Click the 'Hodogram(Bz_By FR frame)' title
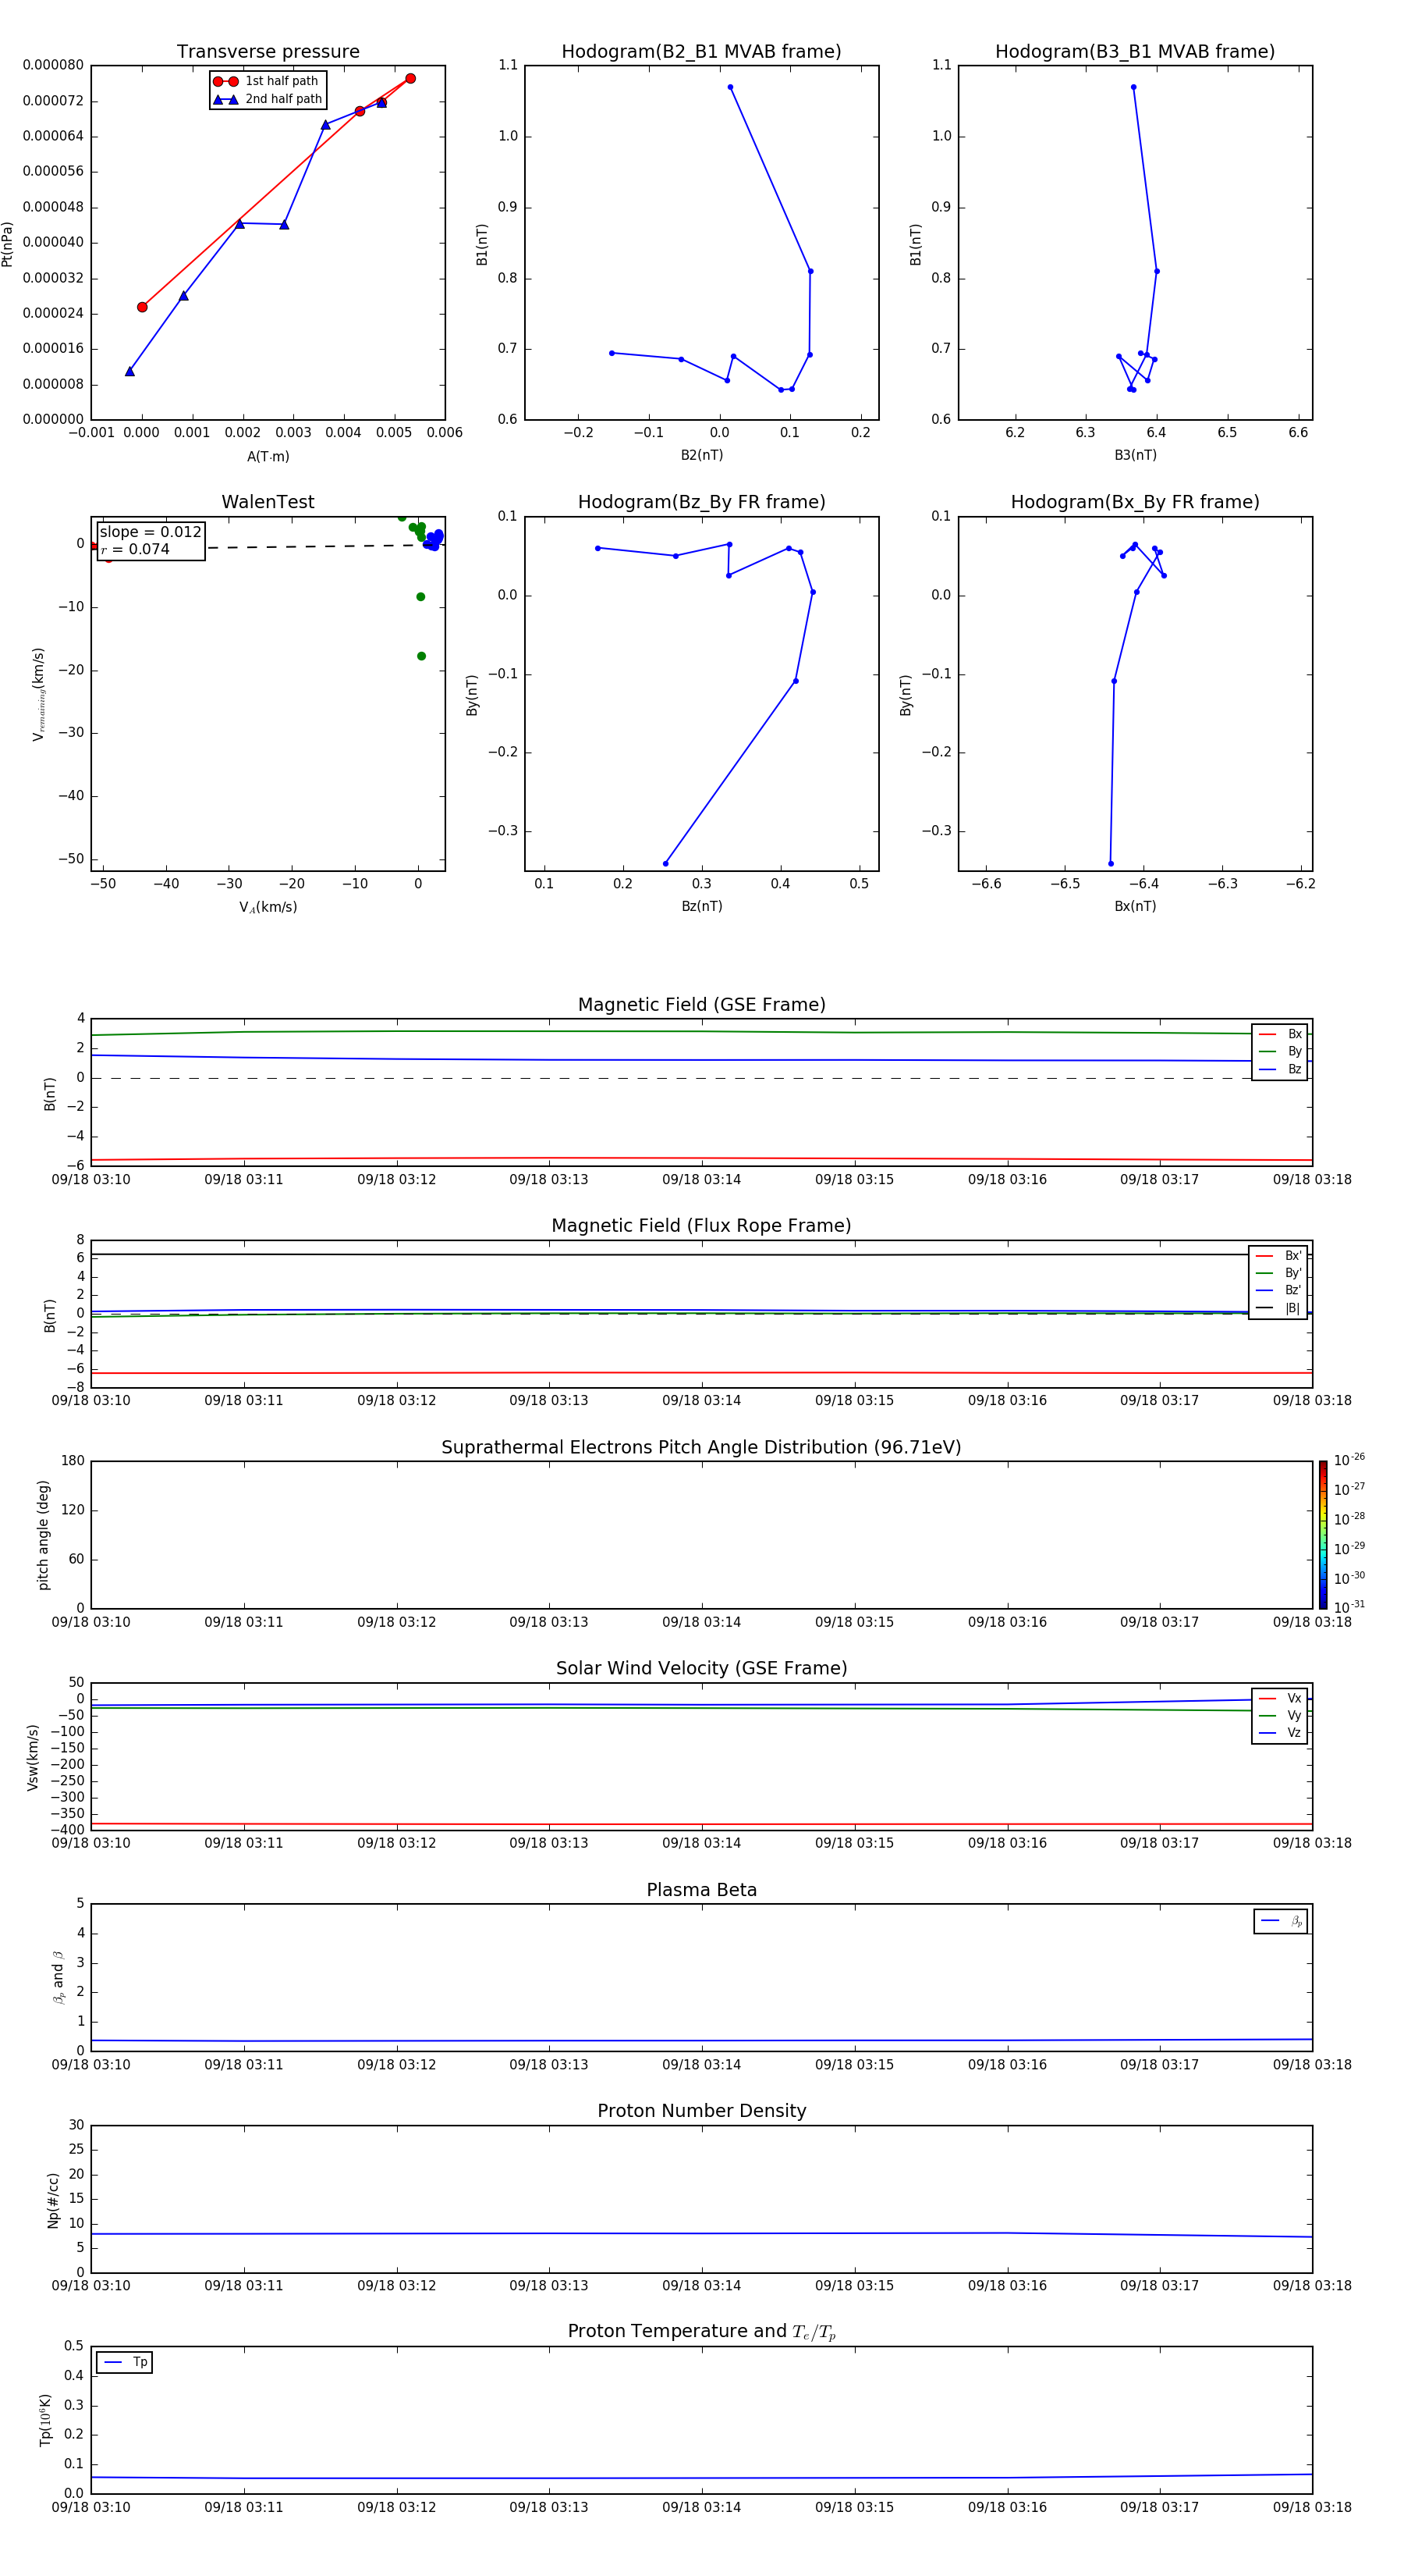This screenshot has height=2576, width=1404. pos(701,502)
